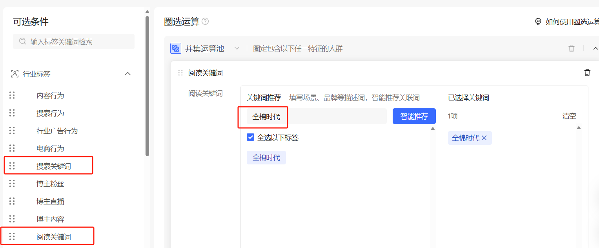Uncheck the 全选以下标签 checkbox

(250, 137)
